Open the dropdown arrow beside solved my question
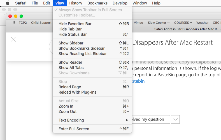Image resolution: width=221 pixels, height=140 pixels. point(175,120)
